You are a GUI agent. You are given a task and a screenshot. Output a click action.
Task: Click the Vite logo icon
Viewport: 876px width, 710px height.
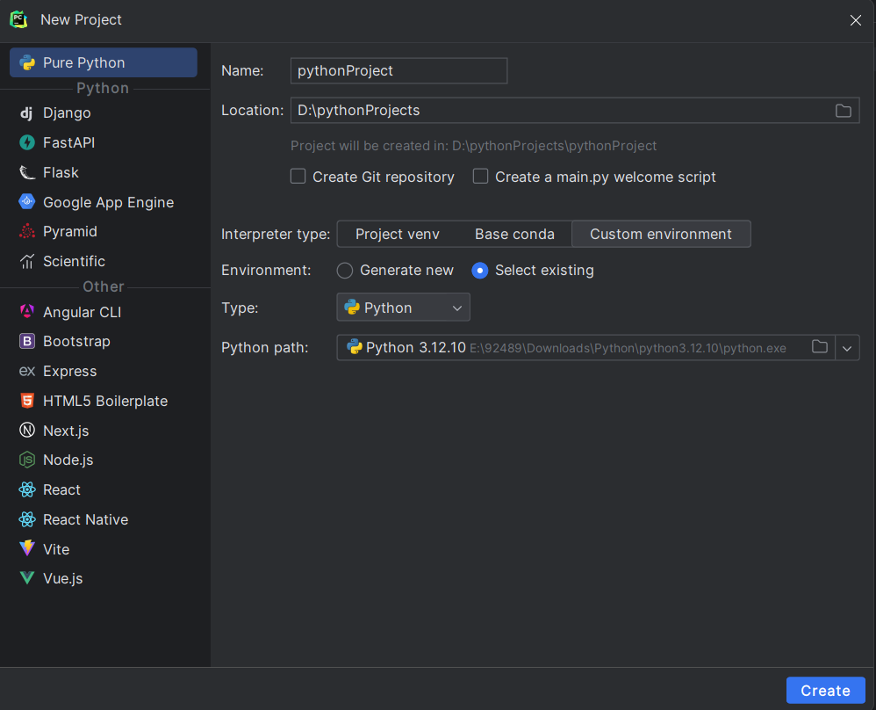click(x=27, y=549)
